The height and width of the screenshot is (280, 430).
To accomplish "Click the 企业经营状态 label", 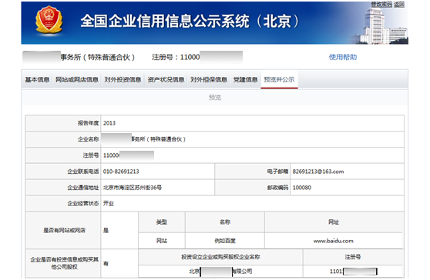I will click(83, 203).
